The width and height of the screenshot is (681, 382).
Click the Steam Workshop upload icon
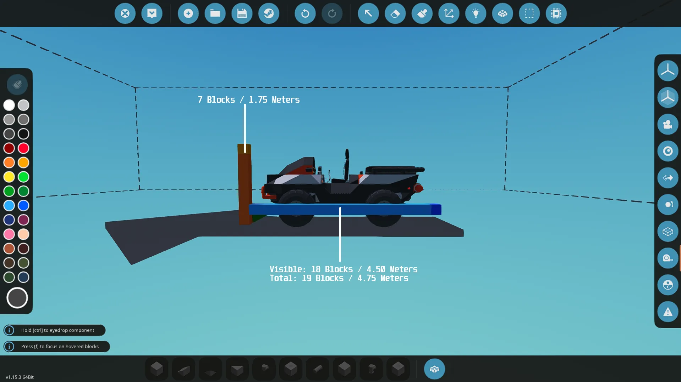point(269,13)
